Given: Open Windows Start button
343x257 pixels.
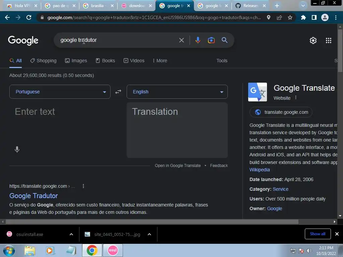Looking at the screenshot, I should tap(9, 250).
